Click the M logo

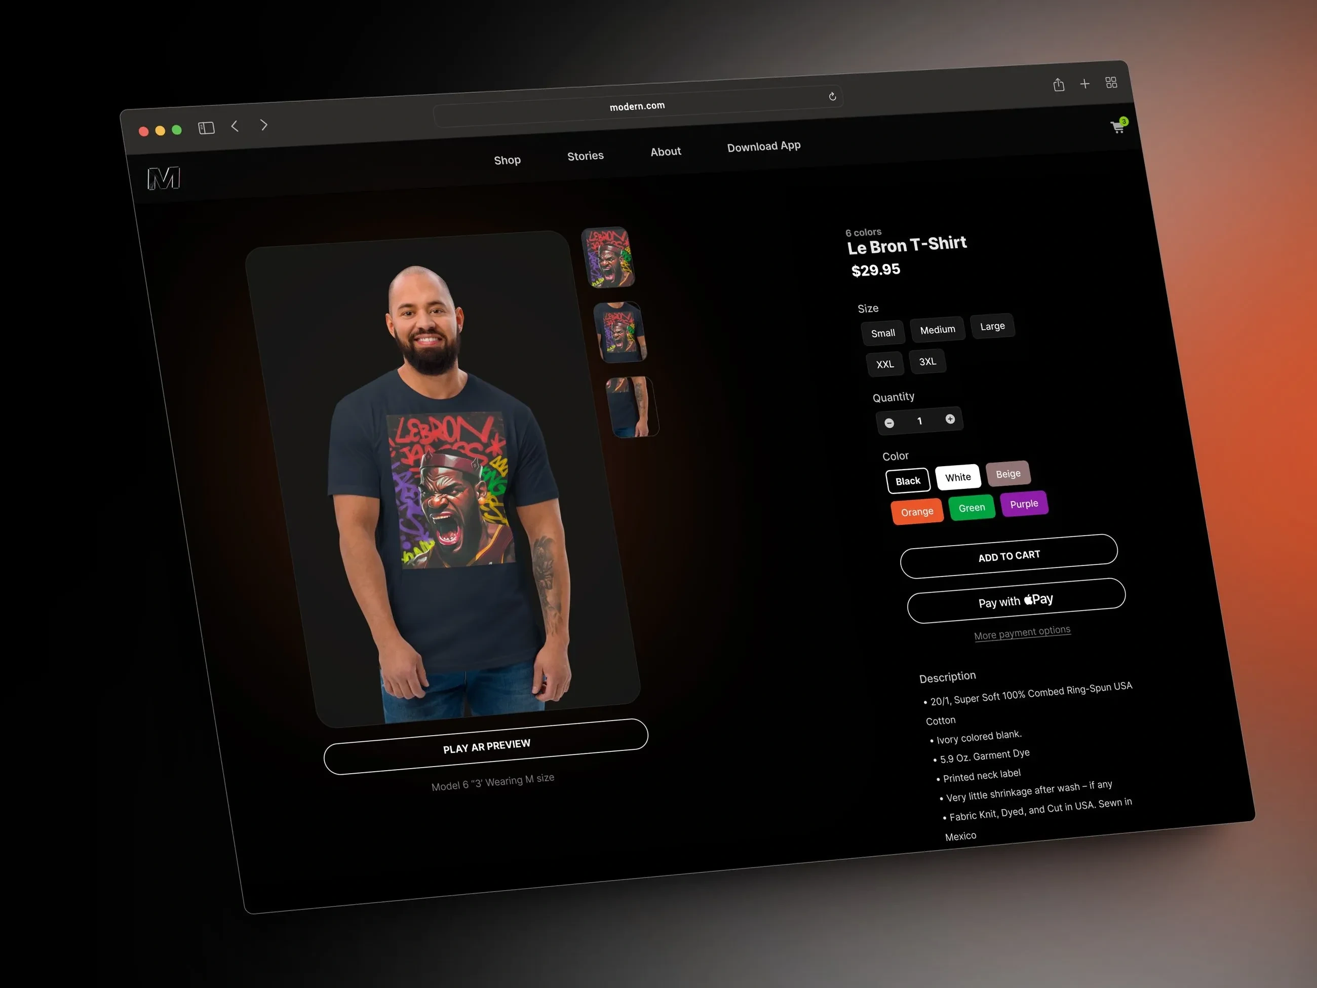pos(164,178)
